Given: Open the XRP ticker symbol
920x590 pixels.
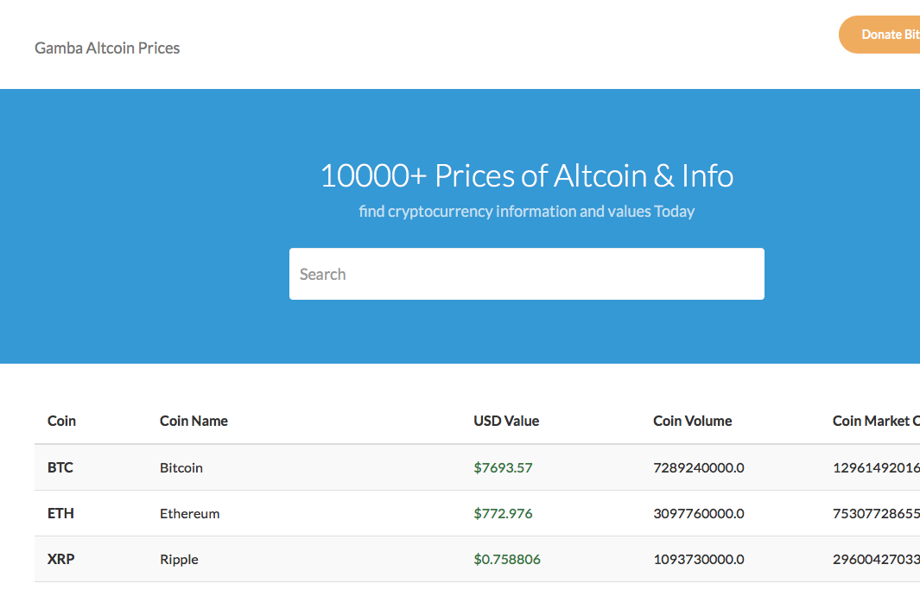Looking at the screenshot, I should (60, 559).
